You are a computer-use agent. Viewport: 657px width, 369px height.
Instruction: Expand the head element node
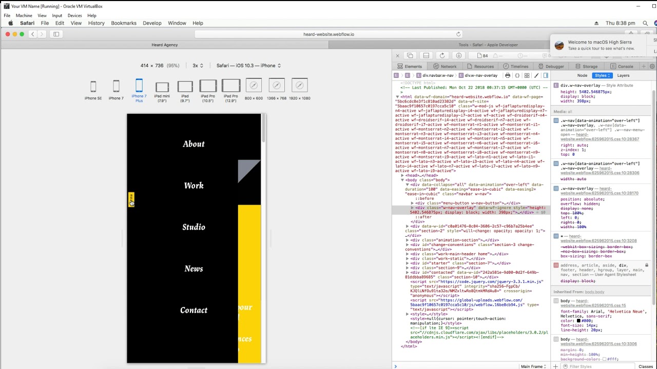pyautogui.click(x=402, y=175)
